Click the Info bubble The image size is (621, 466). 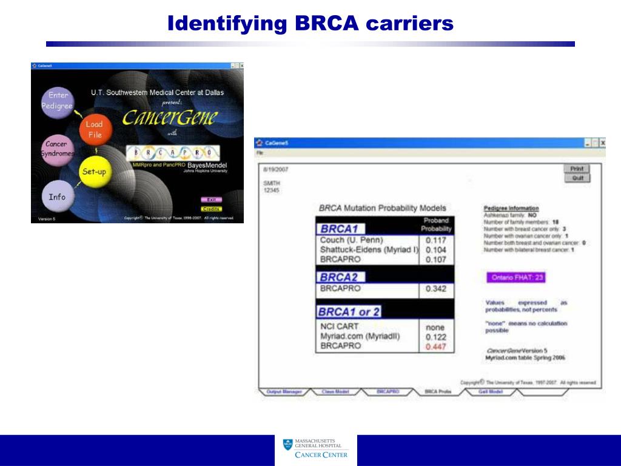58,197
